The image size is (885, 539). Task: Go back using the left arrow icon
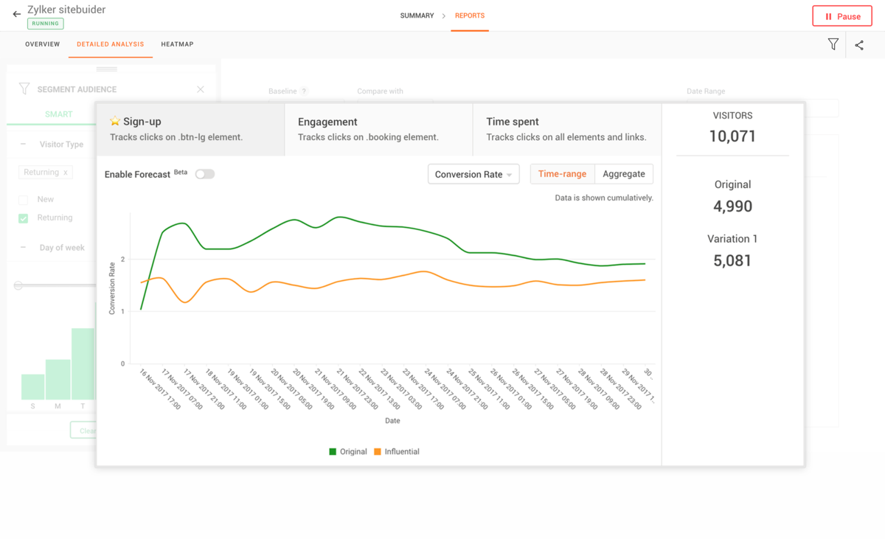16,14
